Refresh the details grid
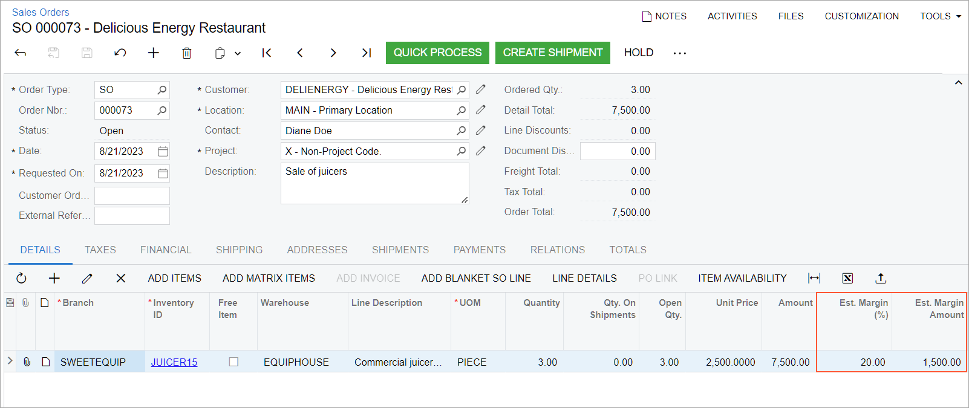969x408 pixels. [x=21, y=278]
